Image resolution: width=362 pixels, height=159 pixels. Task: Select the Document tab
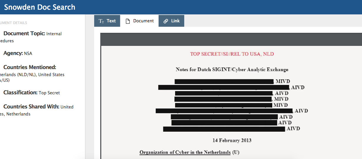[140, 21]
